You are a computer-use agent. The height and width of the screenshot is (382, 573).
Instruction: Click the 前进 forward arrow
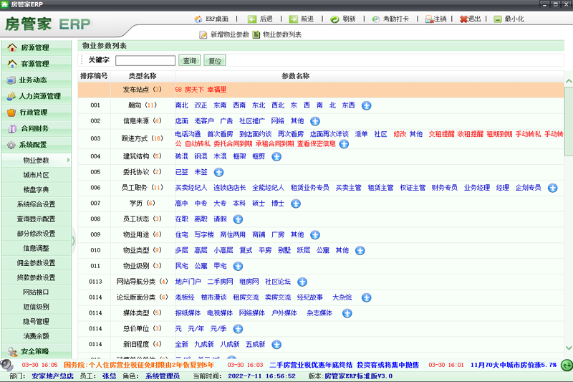292,19
